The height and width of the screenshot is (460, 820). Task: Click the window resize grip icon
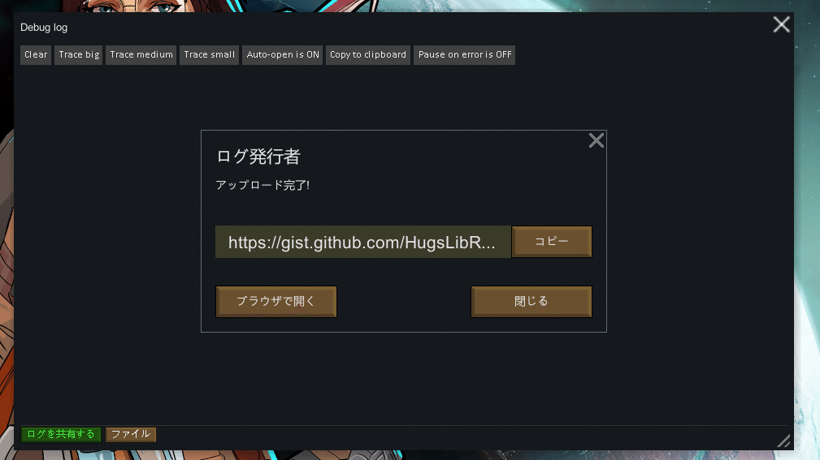tap(783, 441)
